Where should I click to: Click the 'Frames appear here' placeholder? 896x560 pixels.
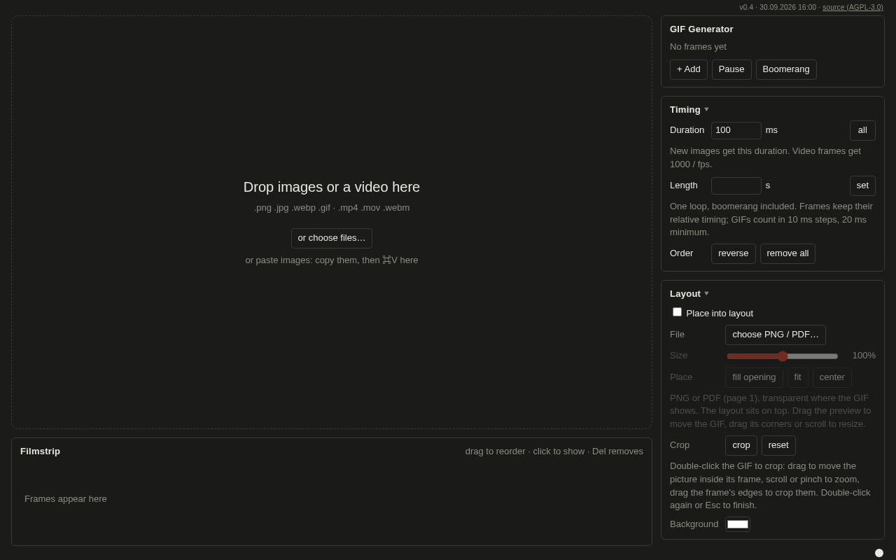coord(66,499)
